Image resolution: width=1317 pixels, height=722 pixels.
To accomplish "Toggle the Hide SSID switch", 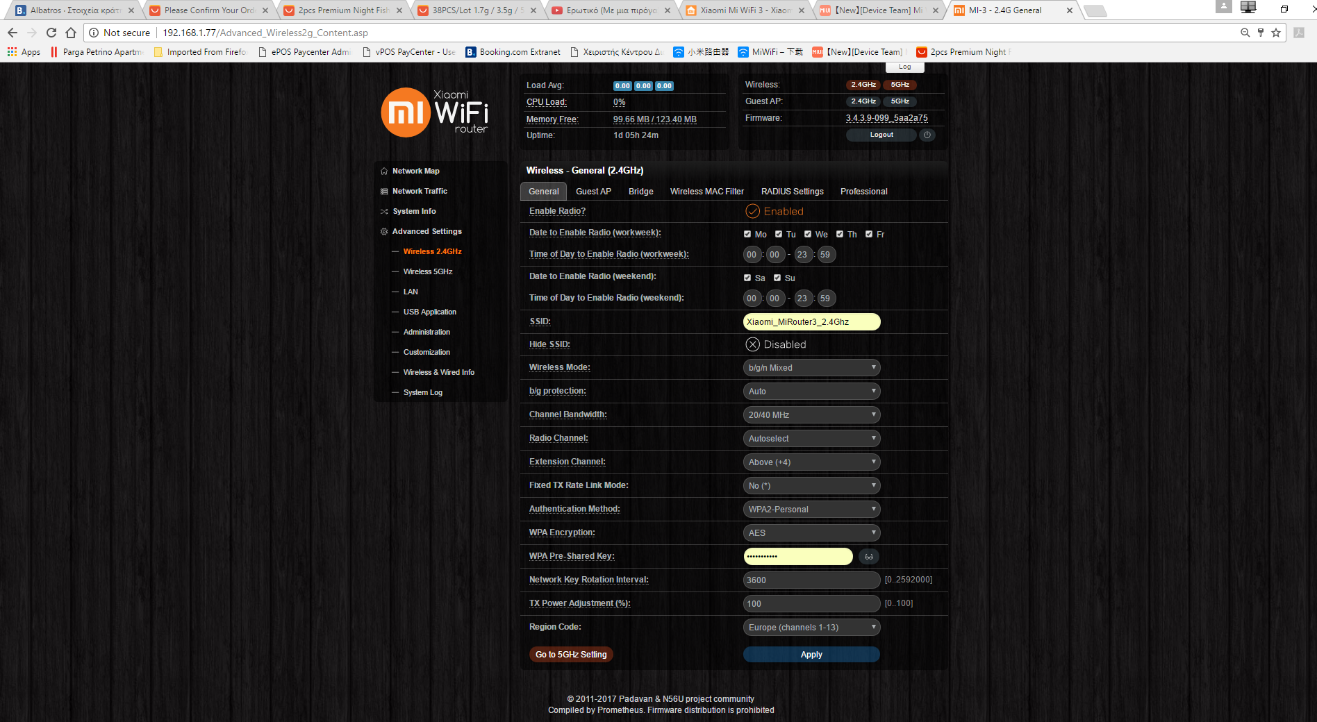I will click(776, 344).
